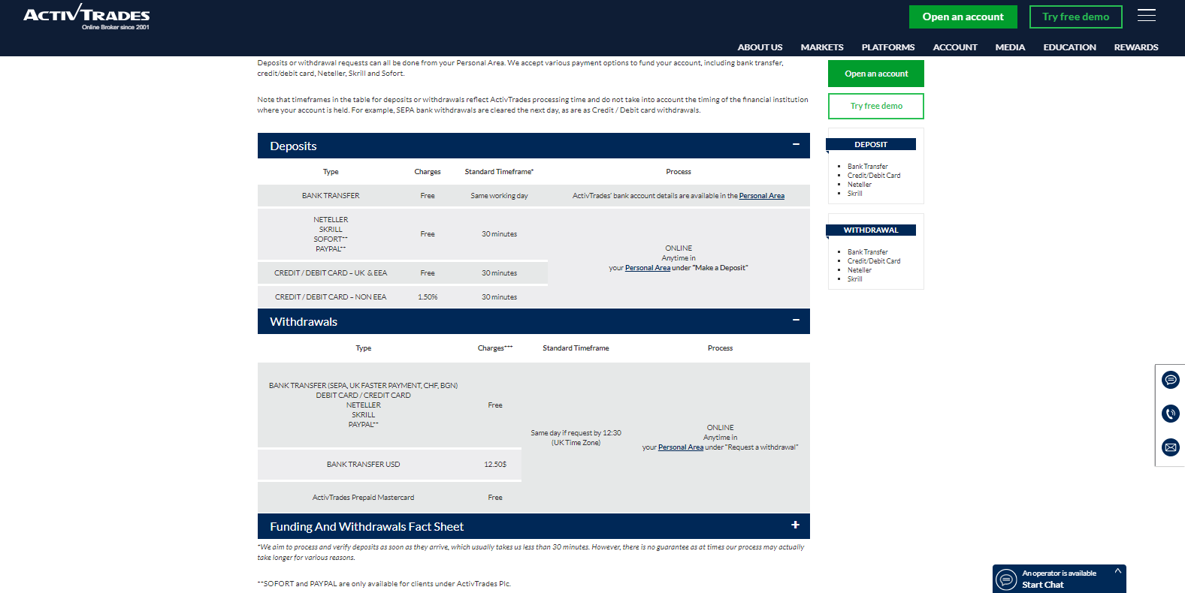This screenshot has height=593, width=1185.
Task: Click Credit/Debit Card under sidebar DEPOSIT
Action: click(x=874, y=176)
